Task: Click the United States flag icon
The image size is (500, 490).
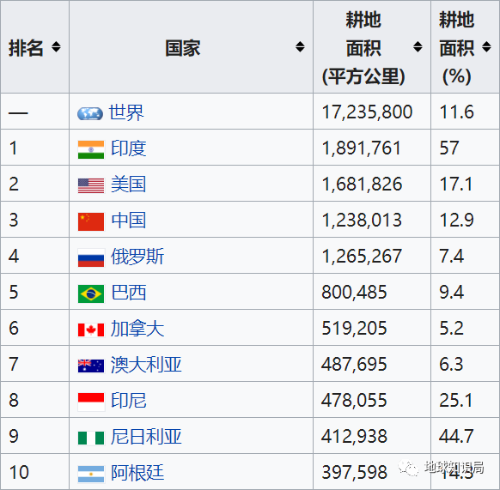Action: tap(91, 185)
